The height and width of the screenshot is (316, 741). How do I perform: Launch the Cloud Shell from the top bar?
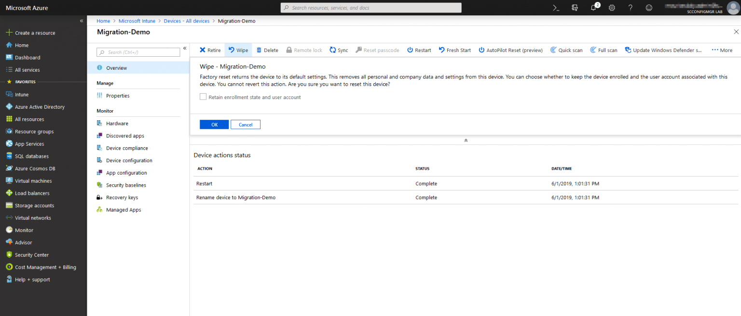click(x=555, y=8)
